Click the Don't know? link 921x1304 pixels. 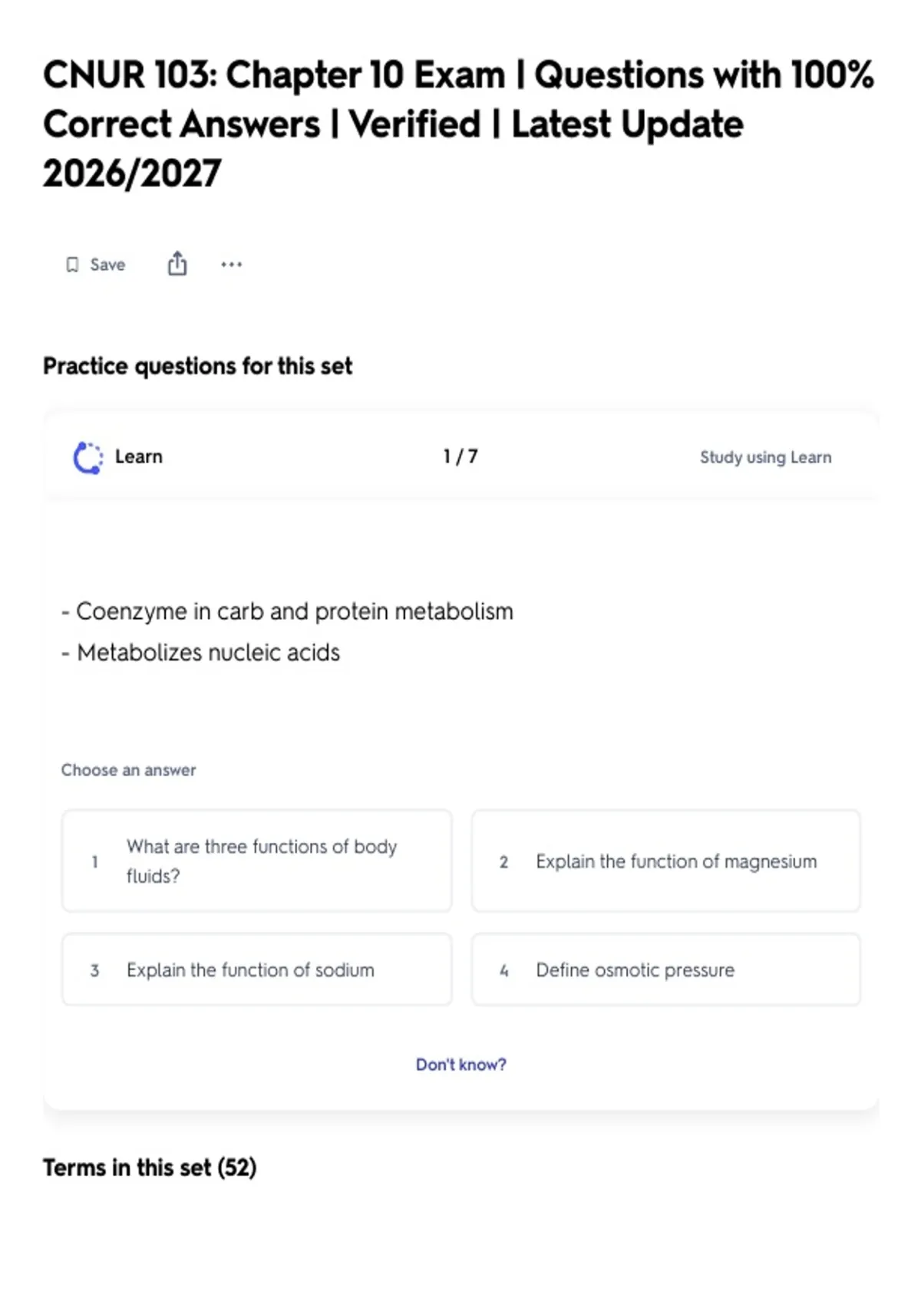coord(461,1065)
